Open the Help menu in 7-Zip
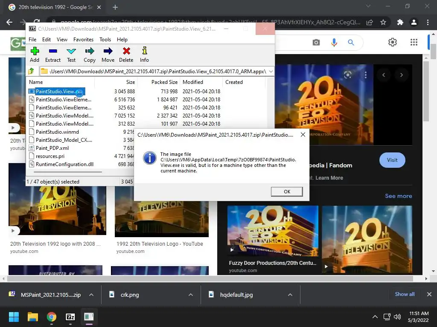The height and width of the screenshot is (327, 437). click(x=122, y=40)
